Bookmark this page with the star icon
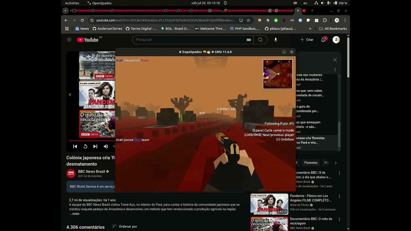The height and width of the screenshot is (231, 411). click(248, 20)
